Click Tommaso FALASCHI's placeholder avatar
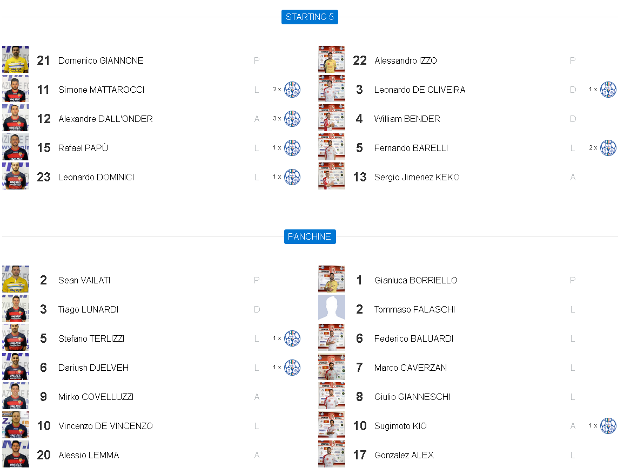 coord(332,308)
